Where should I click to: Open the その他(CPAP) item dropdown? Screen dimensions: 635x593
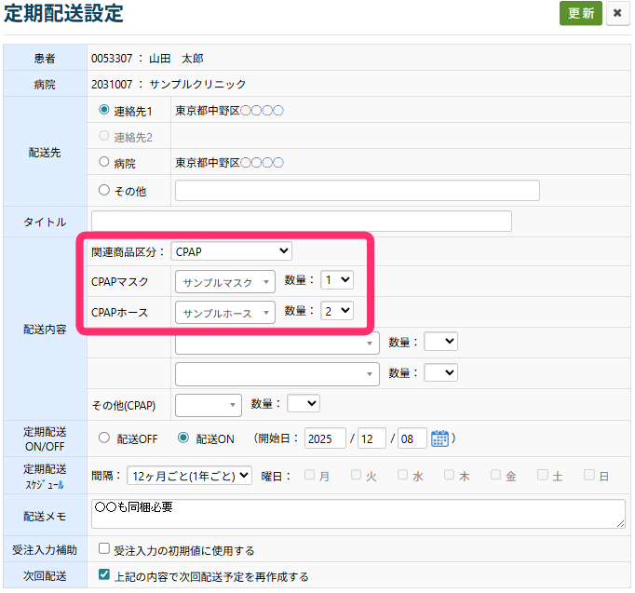tap(208, 404)
